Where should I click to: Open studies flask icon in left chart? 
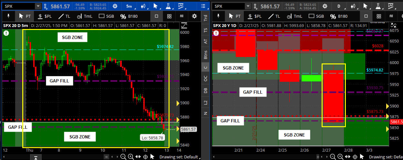point(169,6)
